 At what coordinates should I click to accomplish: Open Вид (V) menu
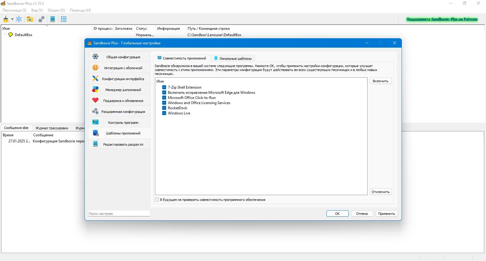pyautogui.click(x=37, y=10)
